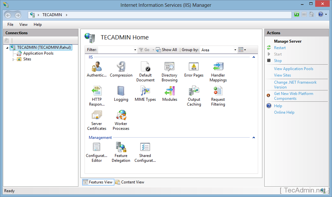Click the Start action in Actions pane
Image resolution: width=332 pixels, height=197 pixels.
tap(278, 54)
